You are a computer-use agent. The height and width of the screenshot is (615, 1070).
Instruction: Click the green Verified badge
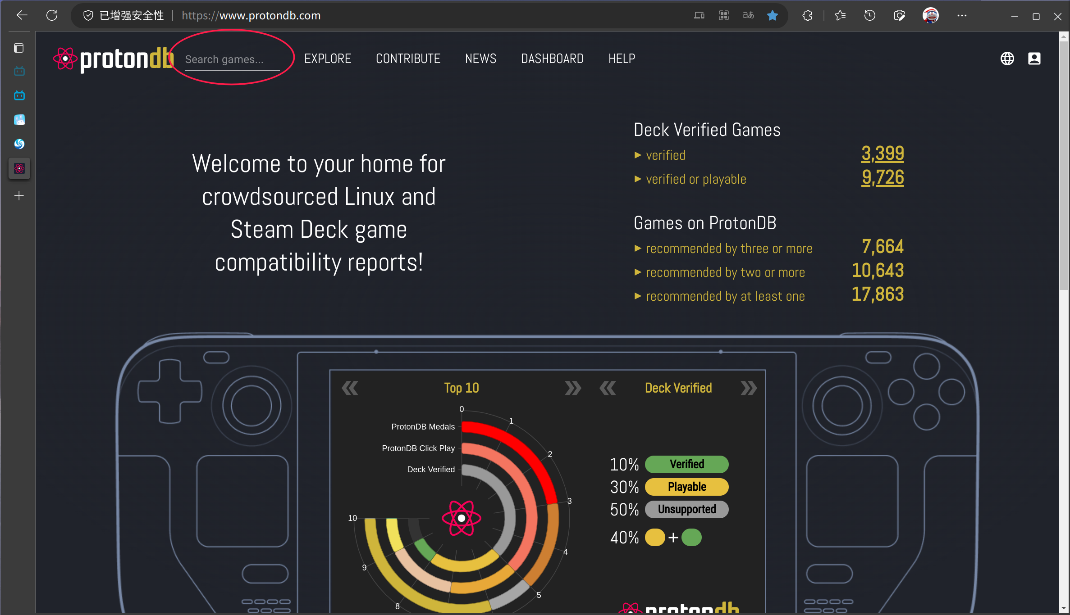click(686, 464)
